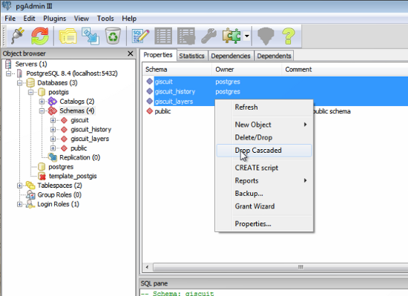The width and height of the screenshot is (408, 296).
Task: Click the Refresh arrows toolbar icon
Action: (x=40, y=36)
